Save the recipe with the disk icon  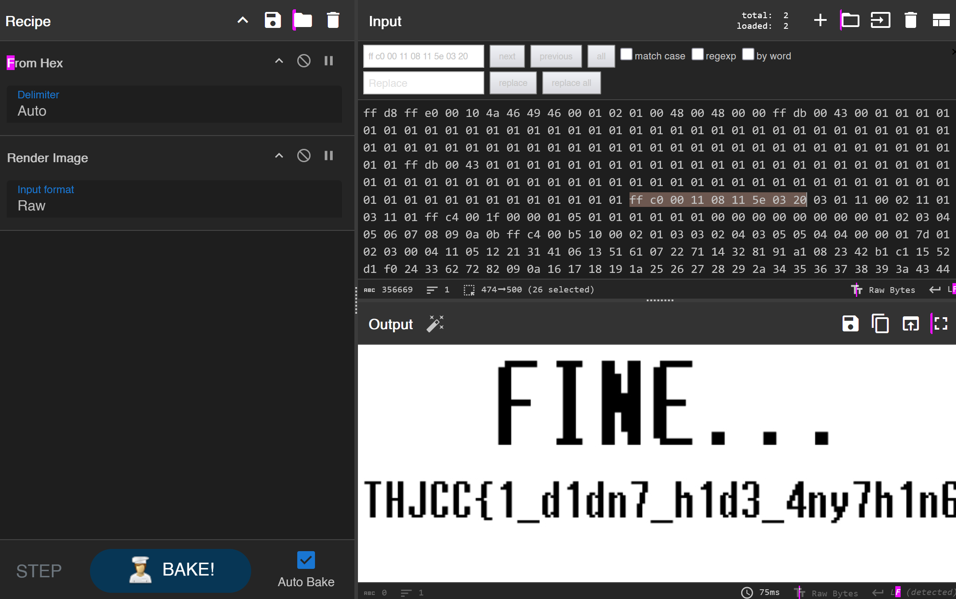pos(272,20)
